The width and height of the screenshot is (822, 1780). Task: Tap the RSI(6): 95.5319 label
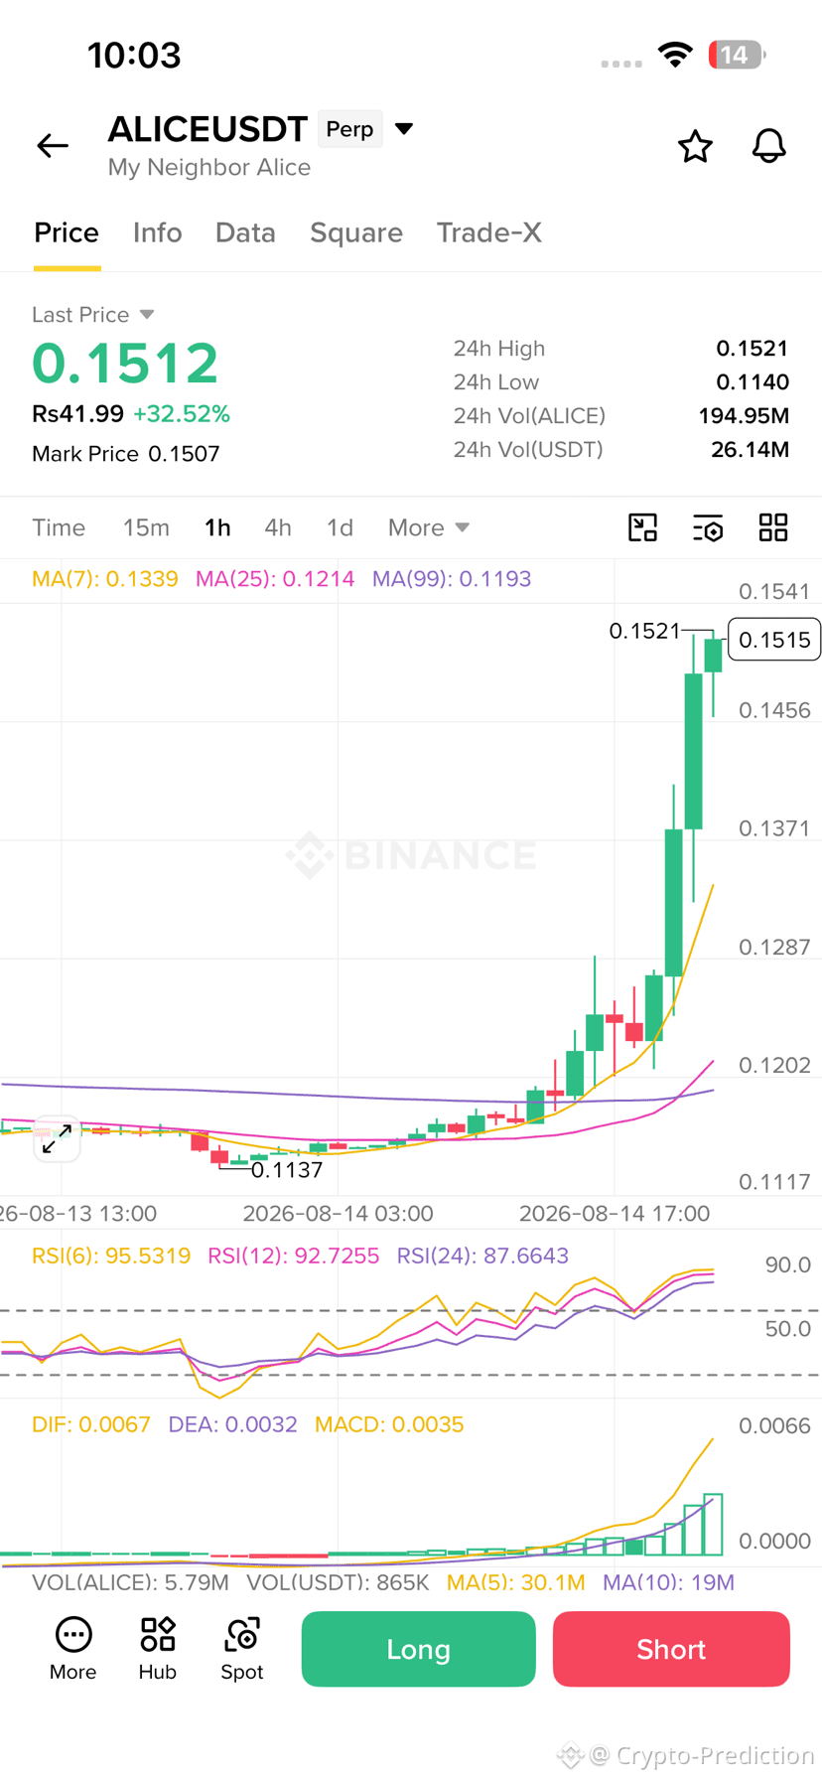(x=111, y=1256)
